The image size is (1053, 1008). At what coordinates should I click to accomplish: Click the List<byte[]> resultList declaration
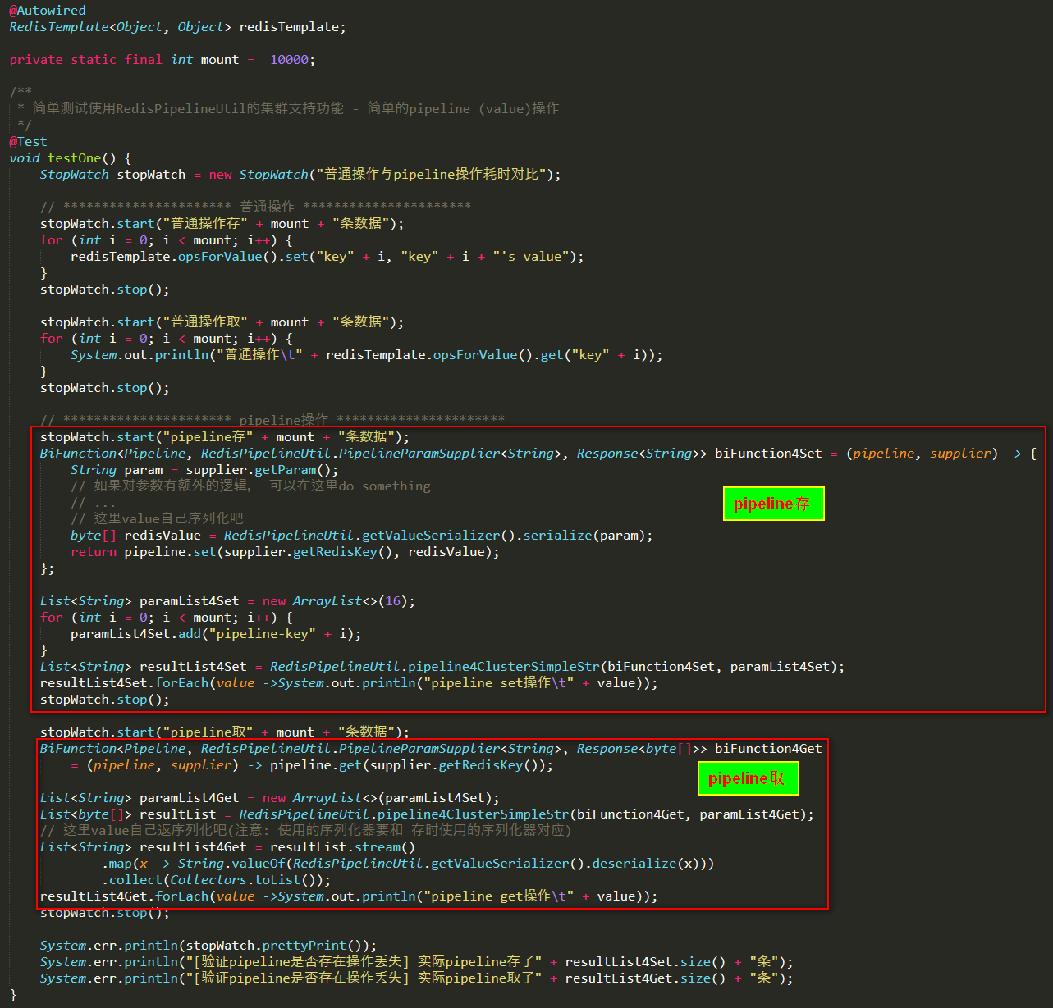point(128,814)
